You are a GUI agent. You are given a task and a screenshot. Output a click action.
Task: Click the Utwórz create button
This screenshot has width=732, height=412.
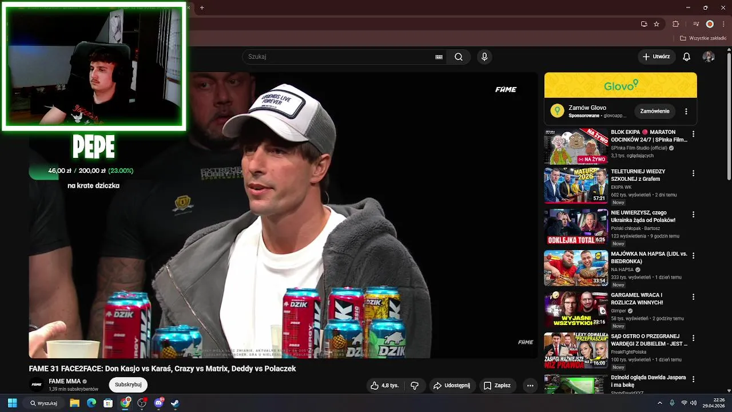click(656, 57)
